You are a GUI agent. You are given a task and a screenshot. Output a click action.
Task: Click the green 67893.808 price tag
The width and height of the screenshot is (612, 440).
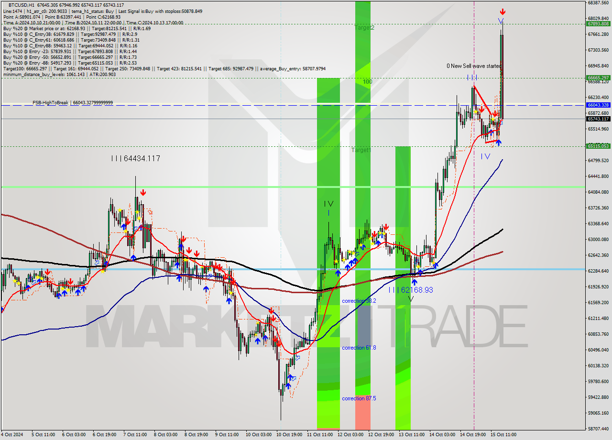(598, 23)
